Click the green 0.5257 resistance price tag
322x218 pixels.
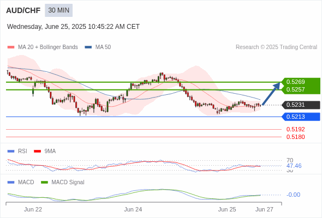tap(301, 89)
